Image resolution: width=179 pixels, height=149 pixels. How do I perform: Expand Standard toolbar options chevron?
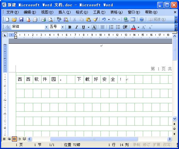[x=176, y=19]
